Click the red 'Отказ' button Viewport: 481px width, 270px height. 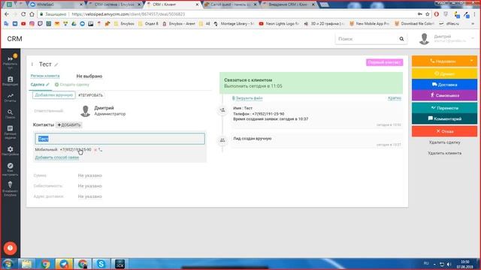click(x=444, y=131)
